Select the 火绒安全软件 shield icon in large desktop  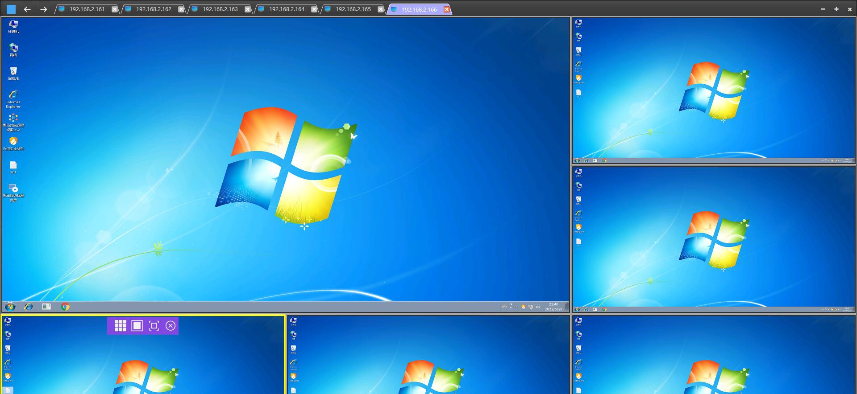[x=13, y=144]
